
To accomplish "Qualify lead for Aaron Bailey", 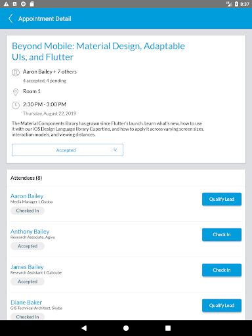I will (x=222, y=199).
